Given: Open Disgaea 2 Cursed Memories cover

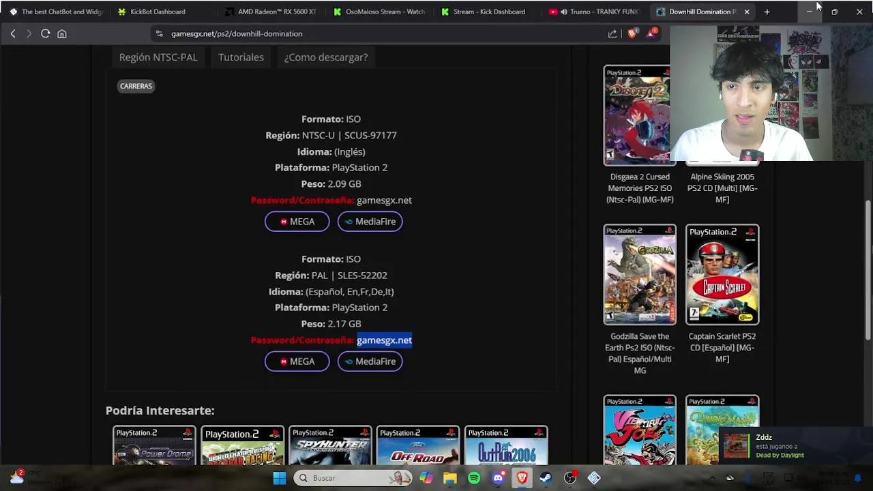Looking at the screenshot, I should click(x=638, y=115).
